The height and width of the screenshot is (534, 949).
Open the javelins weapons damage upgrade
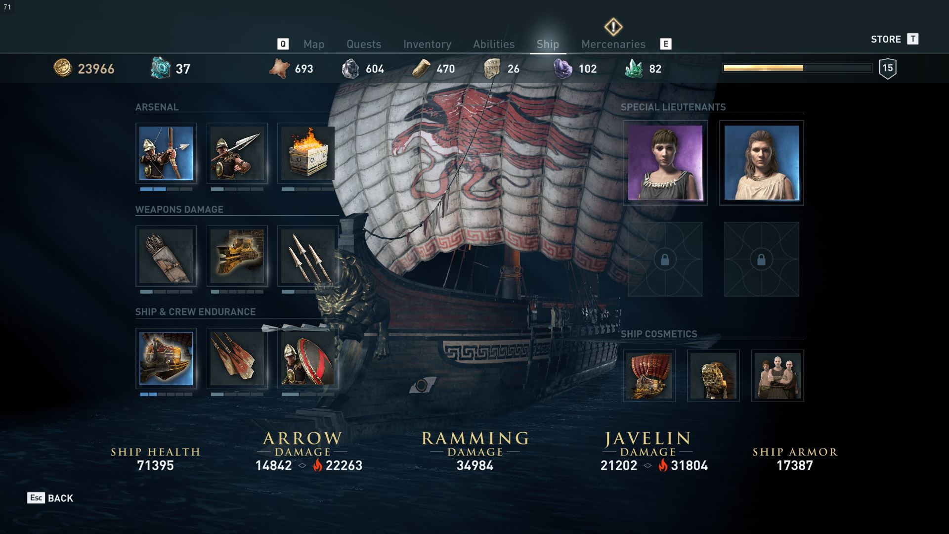click(308, 256)
